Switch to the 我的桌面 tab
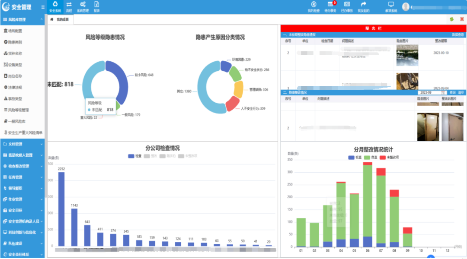467x259 pixels. pos(61,19)
